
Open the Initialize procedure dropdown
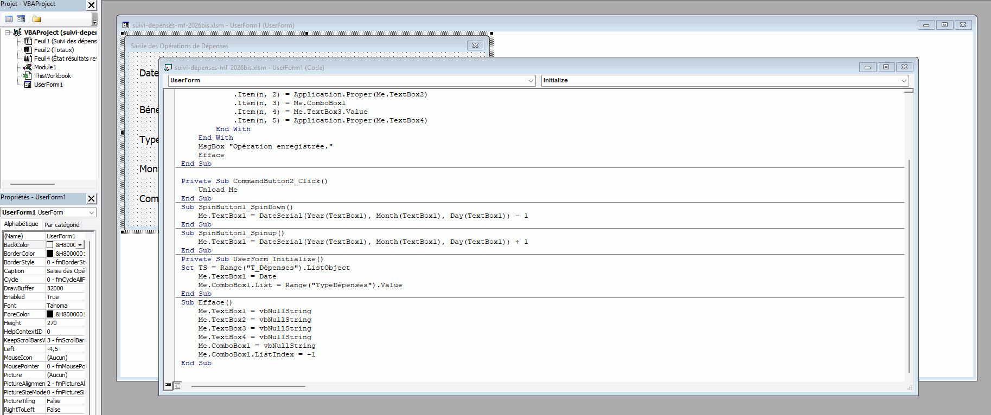pos(904,81)
